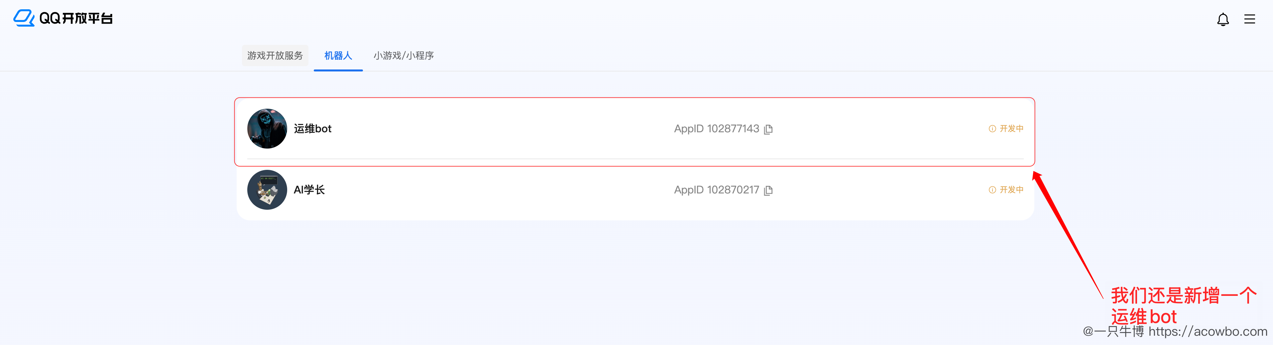Copy the AppID of AI学长
The height and width of the screenshot is (345, 1273).
coord(769,190)
